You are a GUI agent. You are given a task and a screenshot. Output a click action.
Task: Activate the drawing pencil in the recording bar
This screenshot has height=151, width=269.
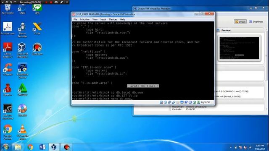(61, 2)
